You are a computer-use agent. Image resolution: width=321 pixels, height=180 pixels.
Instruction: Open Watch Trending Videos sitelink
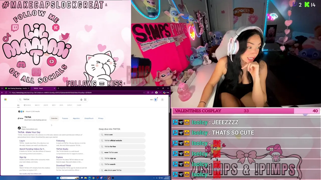coord(32,149)
